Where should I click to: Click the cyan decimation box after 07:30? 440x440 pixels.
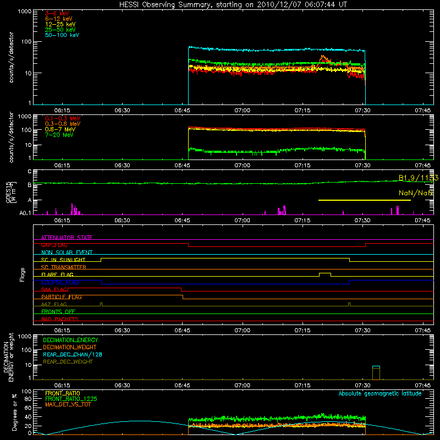click(376, 373)
